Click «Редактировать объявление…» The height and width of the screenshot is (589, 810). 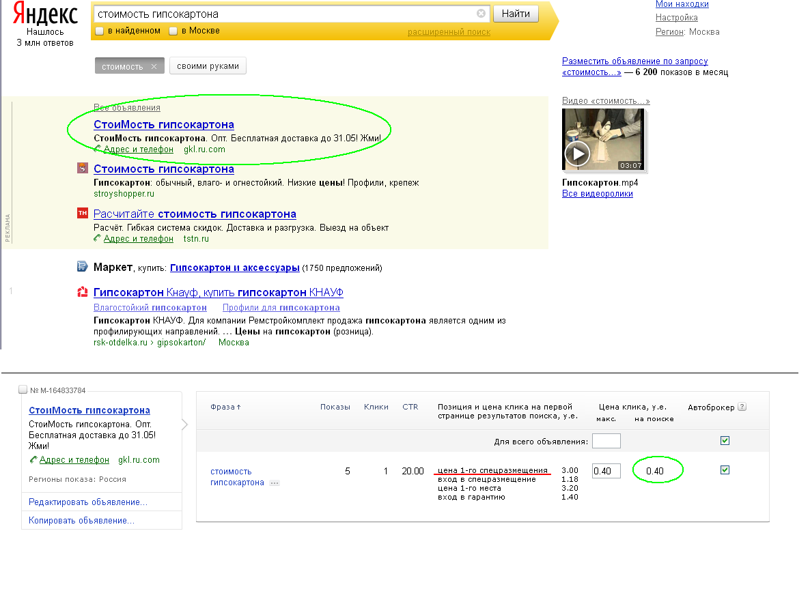(x=88, y=502)
